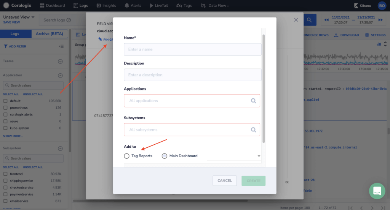
Task: Open Settings gear in toolbar
Action: pos(367,35)
